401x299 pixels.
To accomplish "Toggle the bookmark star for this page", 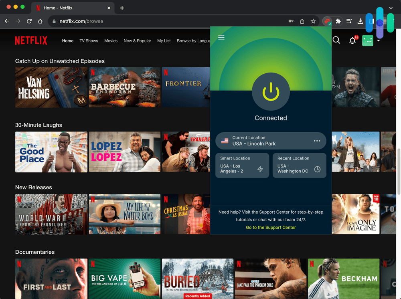I will click(313, 21).
